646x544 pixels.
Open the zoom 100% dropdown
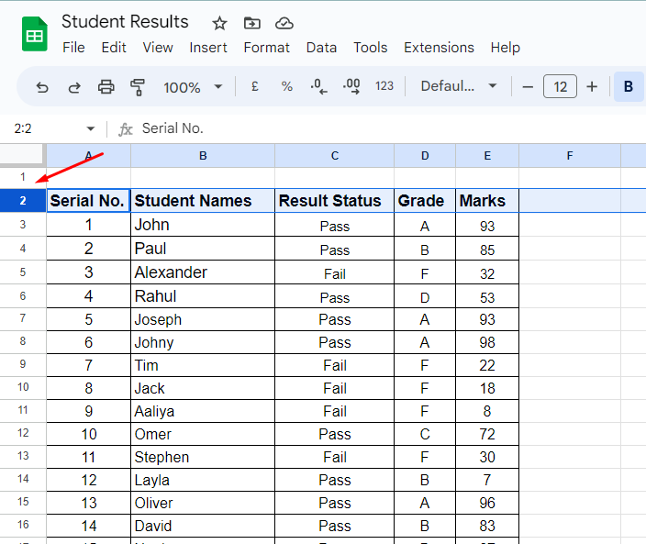193,87
